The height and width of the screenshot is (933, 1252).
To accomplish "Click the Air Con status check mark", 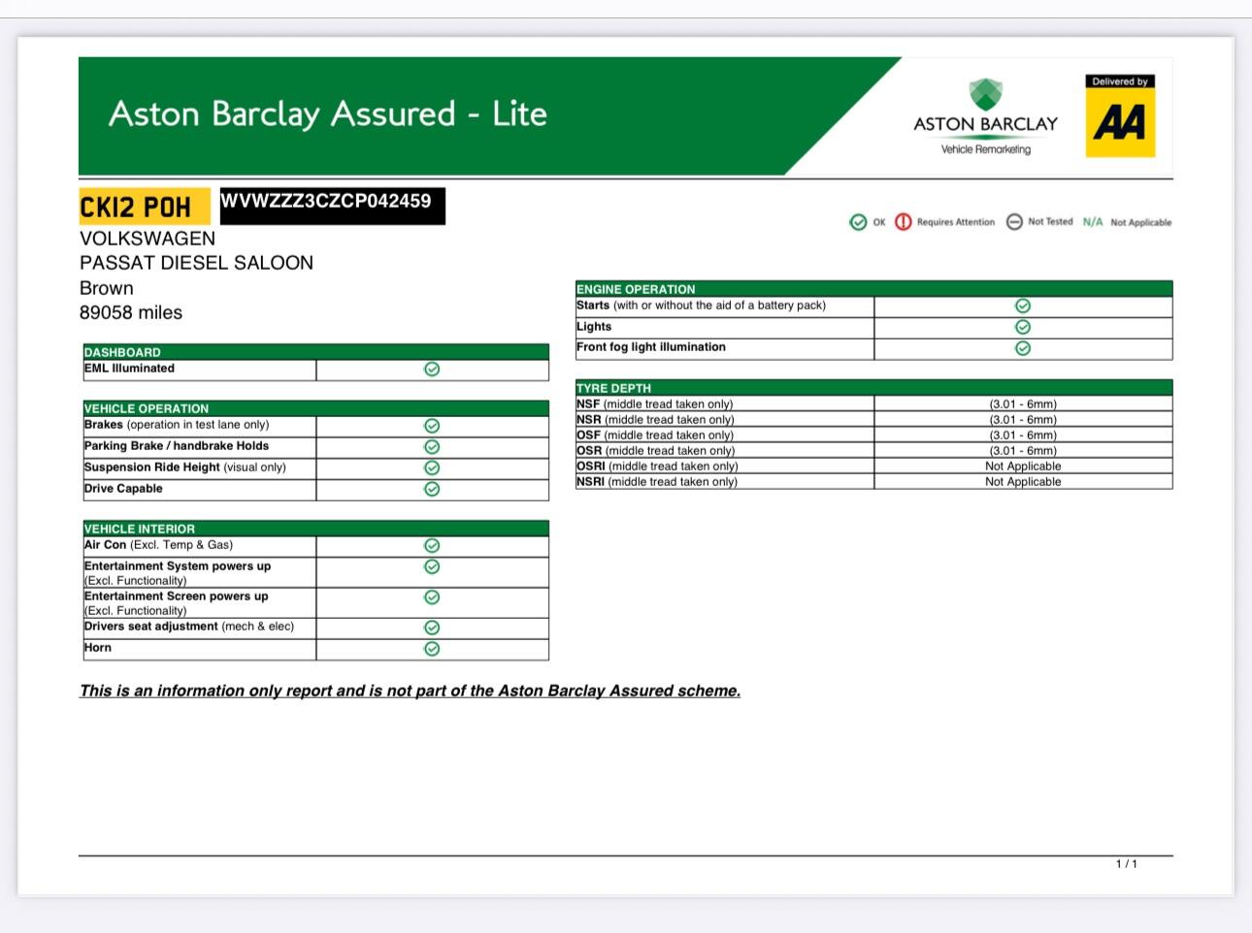I will coord(432,546).
